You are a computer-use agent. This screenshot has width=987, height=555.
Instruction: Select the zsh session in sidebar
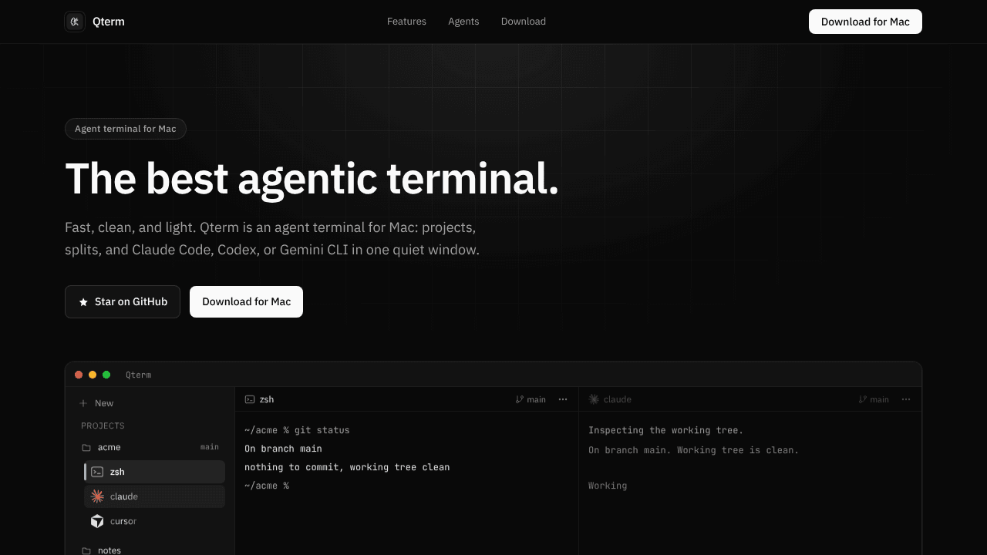click(154, 472)
